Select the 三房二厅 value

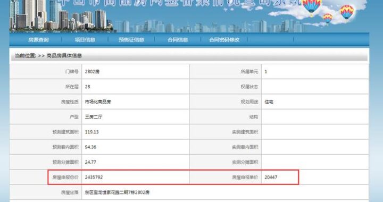click(94, 117)
